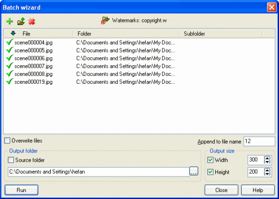279x199 pixels.
Task: Select file scene000008.jpg
Action: [x=33, y=74]
